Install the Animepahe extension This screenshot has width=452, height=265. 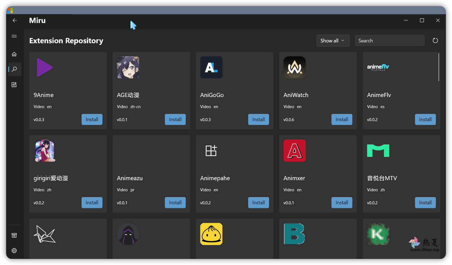tap(258, 203)
